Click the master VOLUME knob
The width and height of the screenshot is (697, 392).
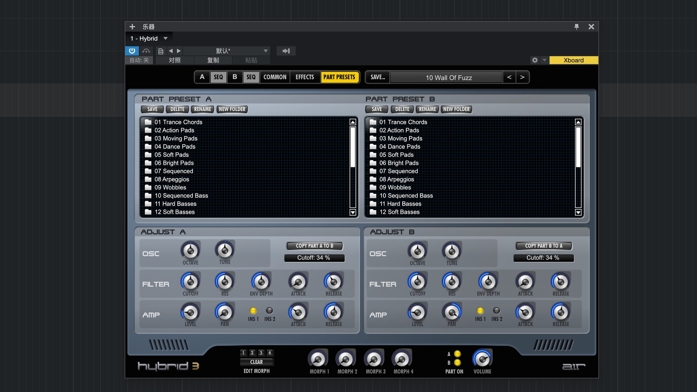(x=482, y=359)
